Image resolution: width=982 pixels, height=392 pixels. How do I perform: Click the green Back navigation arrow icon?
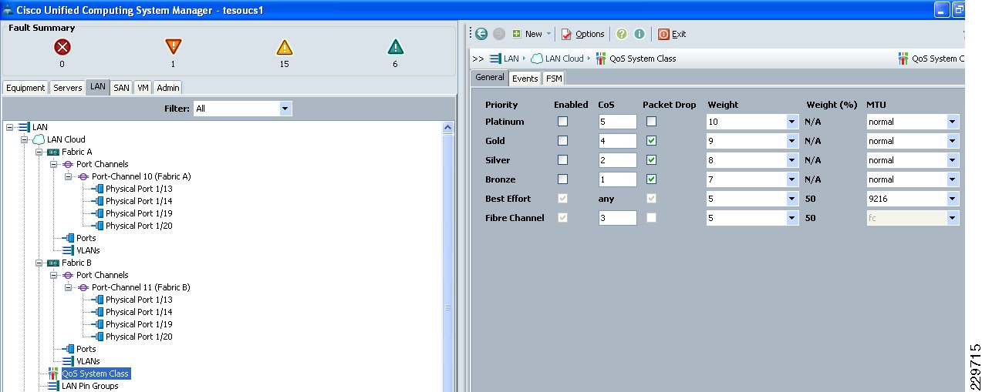(481, 34)
